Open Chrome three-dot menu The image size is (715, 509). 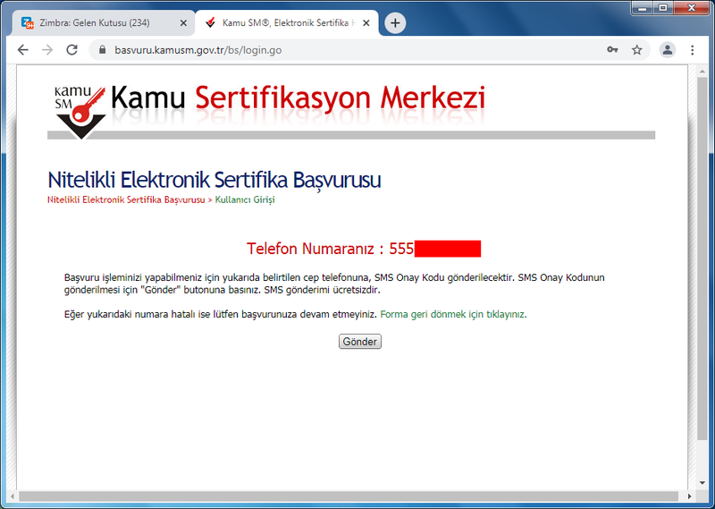coord(693,50)
